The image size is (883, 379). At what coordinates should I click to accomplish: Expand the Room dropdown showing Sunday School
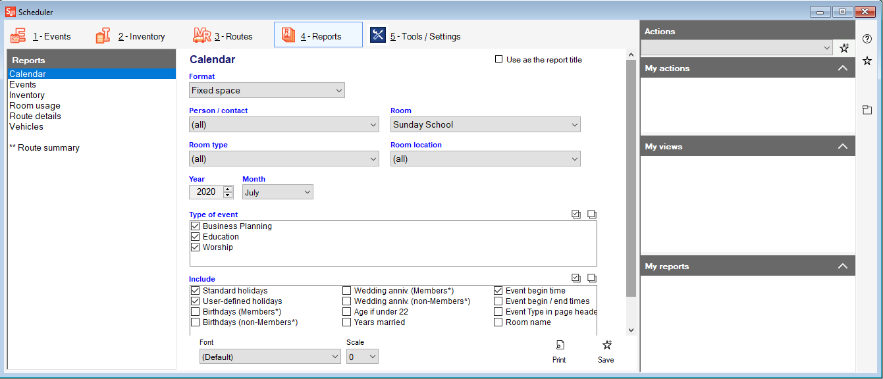tap(485, 125)
